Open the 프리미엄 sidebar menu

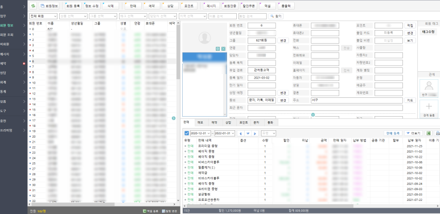pyautogui.click(x=14, y=130)
